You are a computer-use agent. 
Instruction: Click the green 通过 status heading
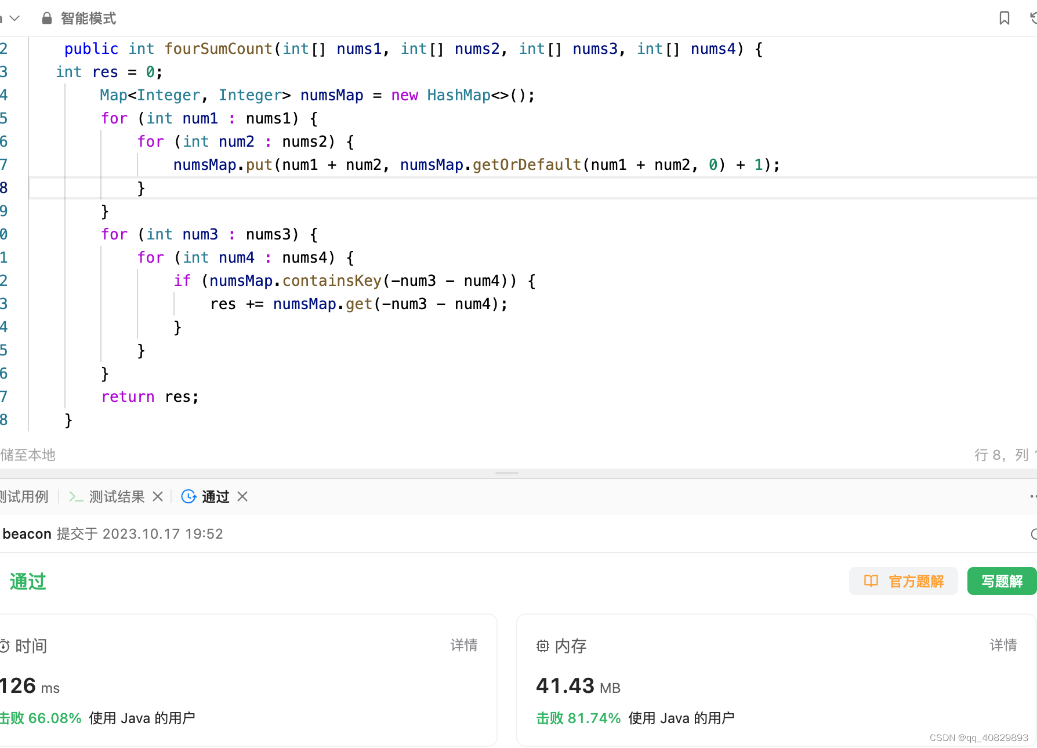28,582
